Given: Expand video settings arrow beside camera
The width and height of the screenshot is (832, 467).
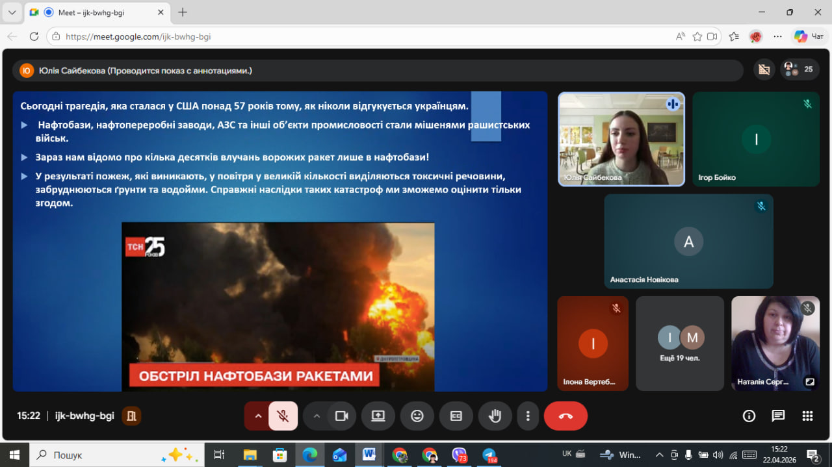Looking at the screenshot, I should (x=317, y=416).
